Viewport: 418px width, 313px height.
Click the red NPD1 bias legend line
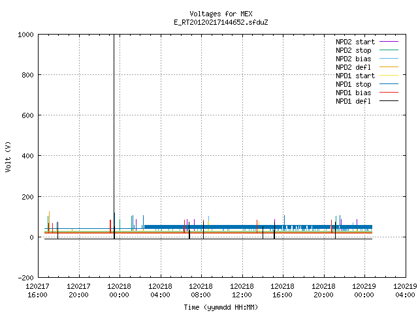(x=389, y=93)
